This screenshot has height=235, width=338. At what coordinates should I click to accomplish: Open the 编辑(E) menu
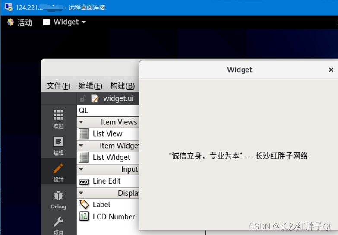point(90,86)
